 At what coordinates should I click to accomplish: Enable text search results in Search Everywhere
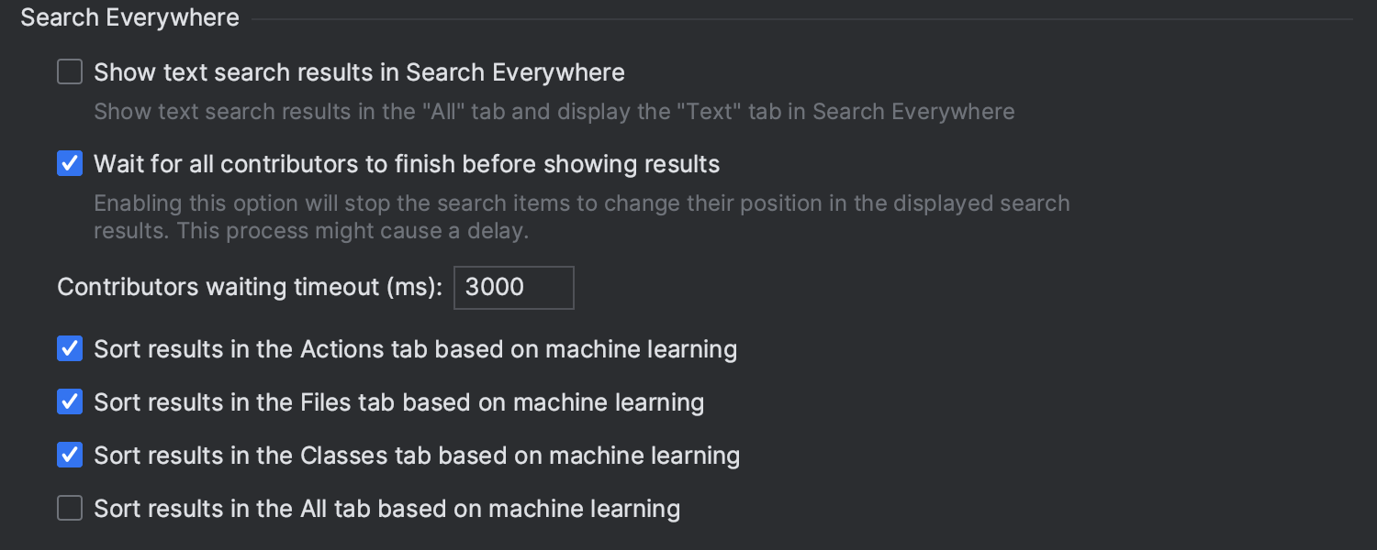70,71
